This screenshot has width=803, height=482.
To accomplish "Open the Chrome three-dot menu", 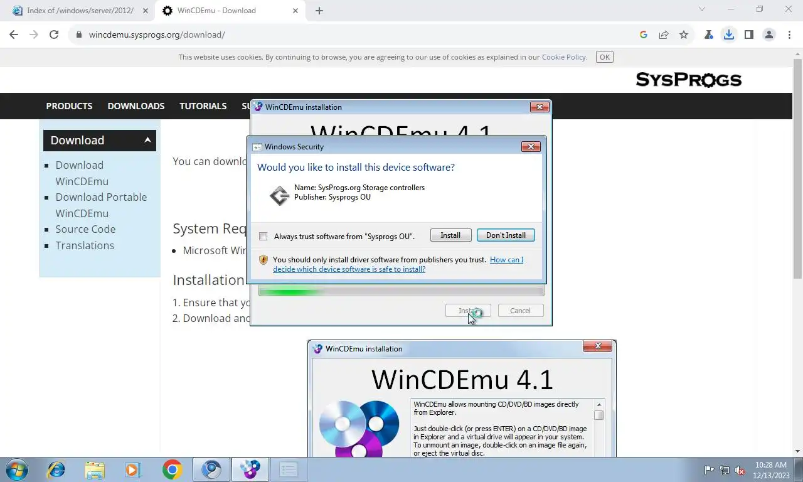I will pos(789,35).
